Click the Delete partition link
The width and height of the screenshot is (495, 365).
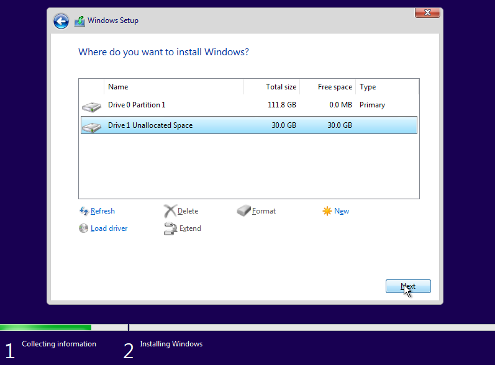[x=188, y=211]
